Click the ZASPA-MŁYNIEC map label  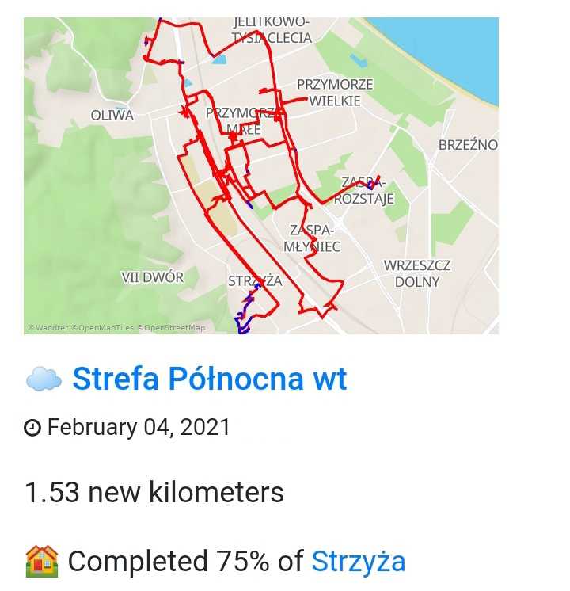[312, 238]
